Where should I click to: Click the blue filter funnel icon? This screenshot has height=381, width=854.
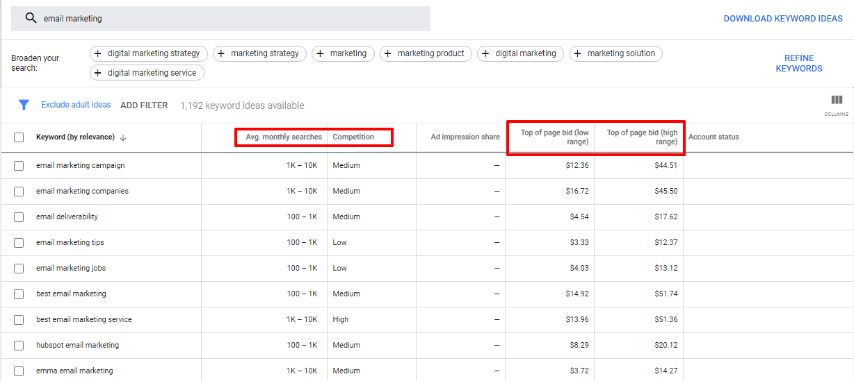[24, 105]
